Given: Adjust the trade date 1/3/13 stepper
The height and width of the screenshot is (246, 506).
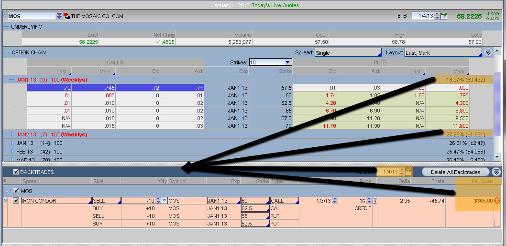Looking at the screenshot, I should (x=334, y=201).
